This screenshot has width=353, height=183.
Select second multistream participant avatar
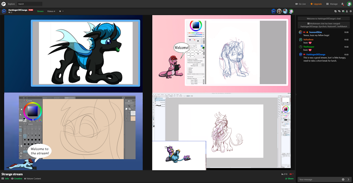click(279, 11)
